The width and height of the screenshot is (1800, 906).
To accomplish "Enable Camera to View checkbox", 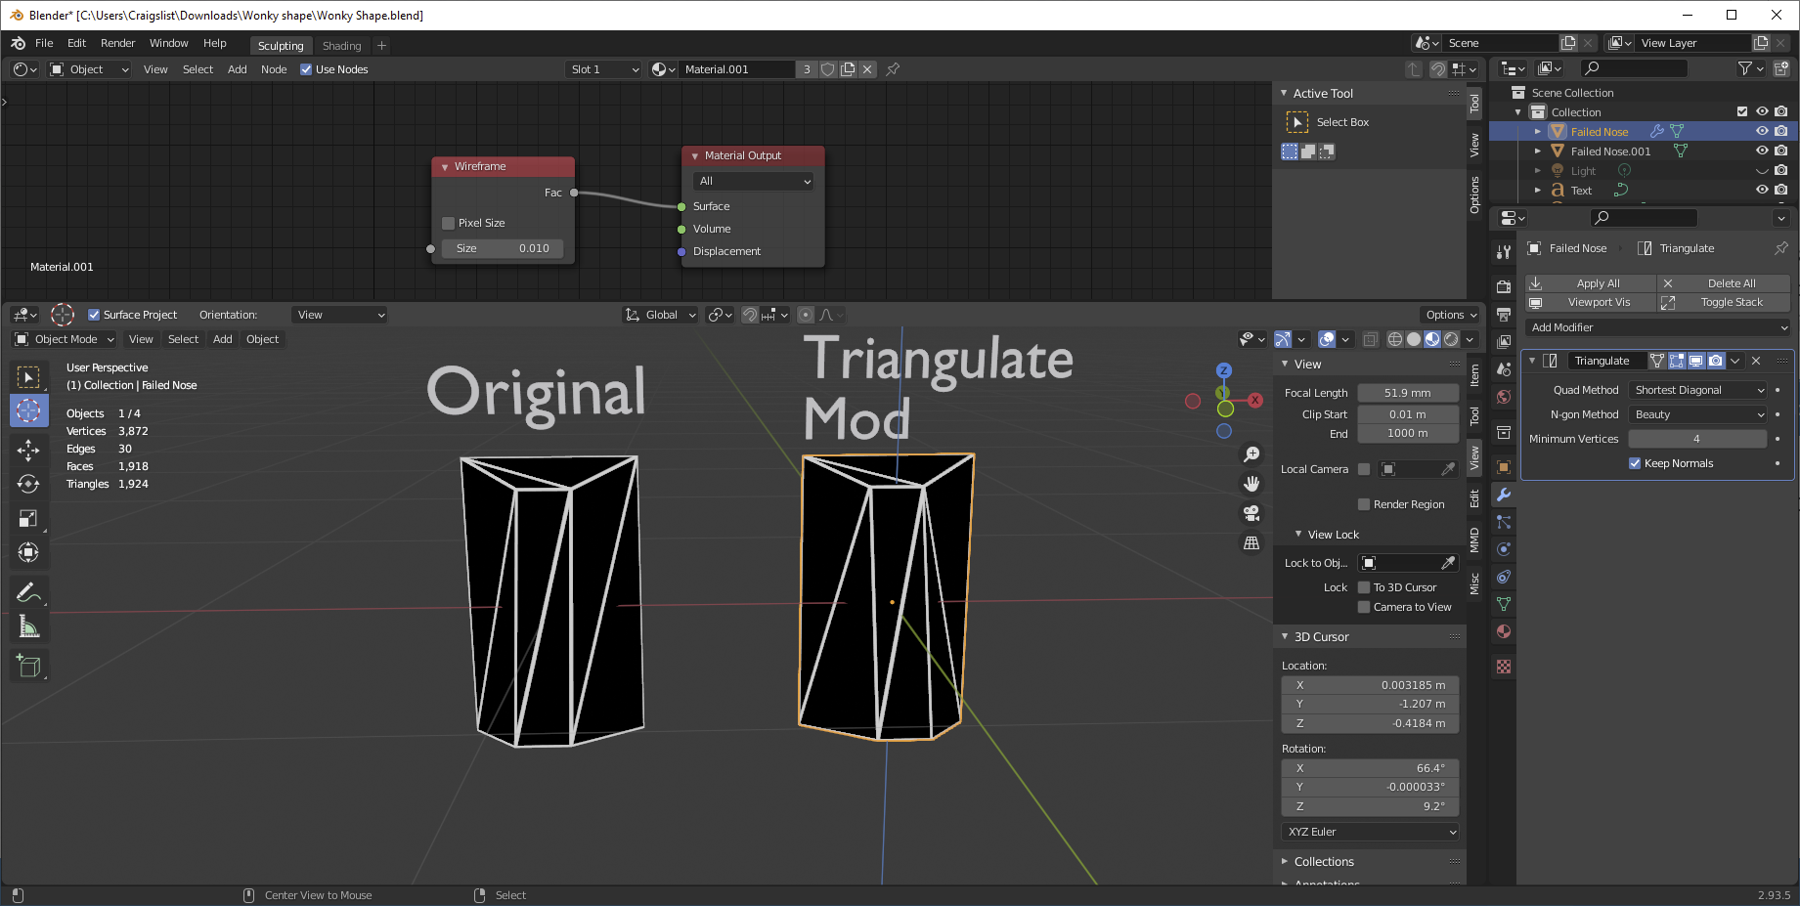I will click(1364, 607).
